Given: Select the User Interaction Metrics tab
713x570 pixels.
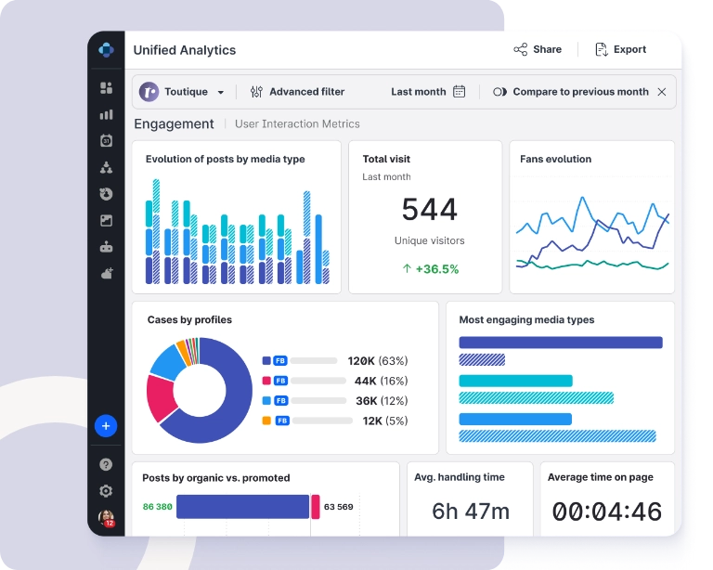Looking at the screenshot, I should tap(297, 124).
